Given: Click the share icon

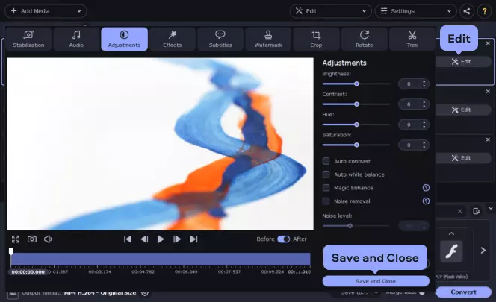Looking at the screenshot, I should point(467,11).
